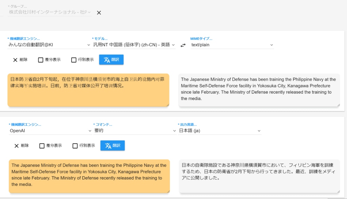This screenshot has height=199, width=347.
Task: Click the 削除 X icon in the OpenAI panel
Action: pyautogui.click(x=17, y=146)
